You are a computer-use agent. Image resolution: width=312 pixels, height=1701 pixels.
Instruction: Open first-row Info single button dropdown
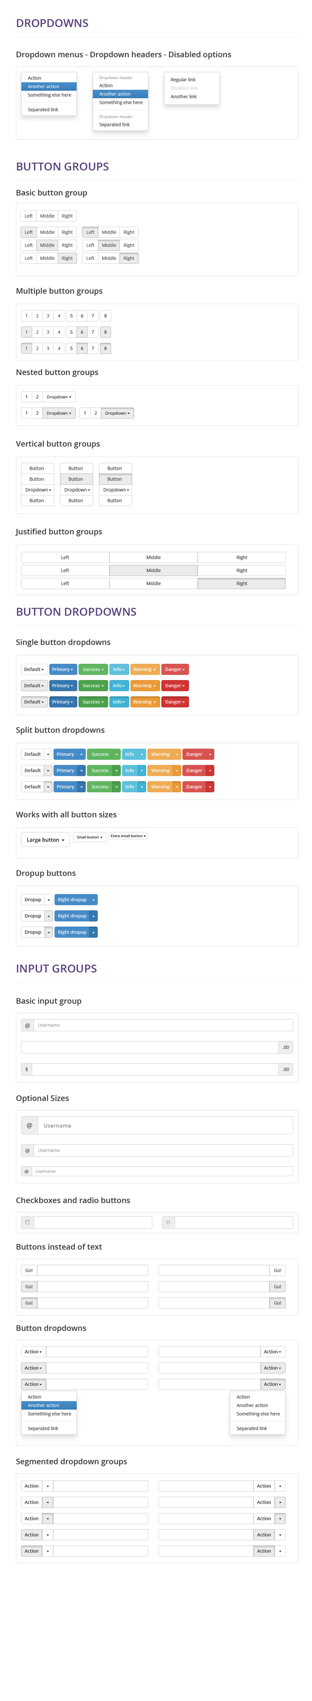click(119, 669)
